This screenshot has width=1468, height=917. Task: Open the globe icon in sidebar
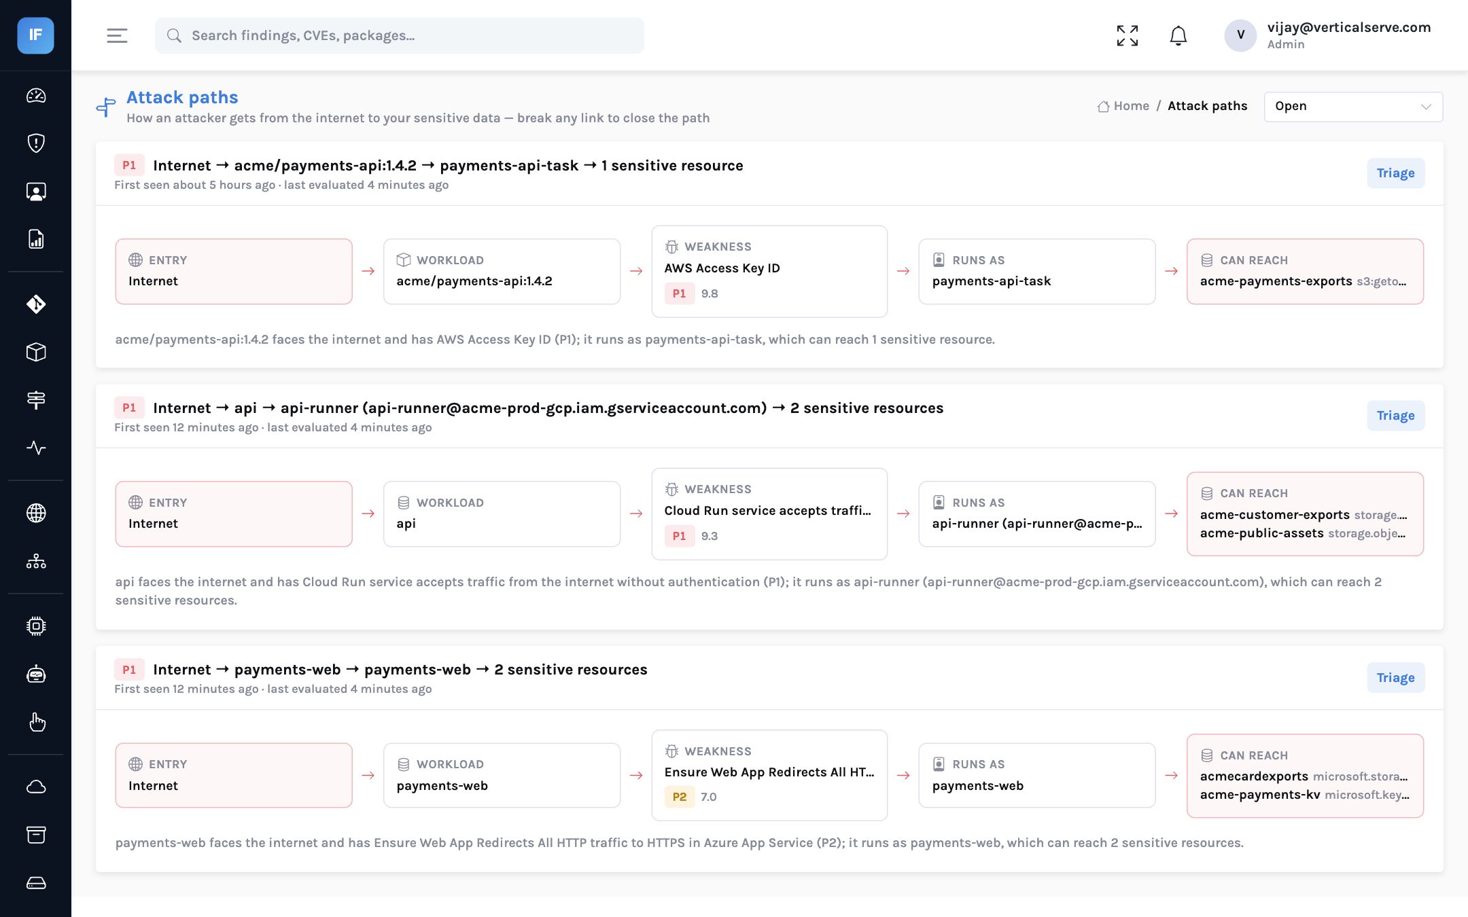[36, 513]
